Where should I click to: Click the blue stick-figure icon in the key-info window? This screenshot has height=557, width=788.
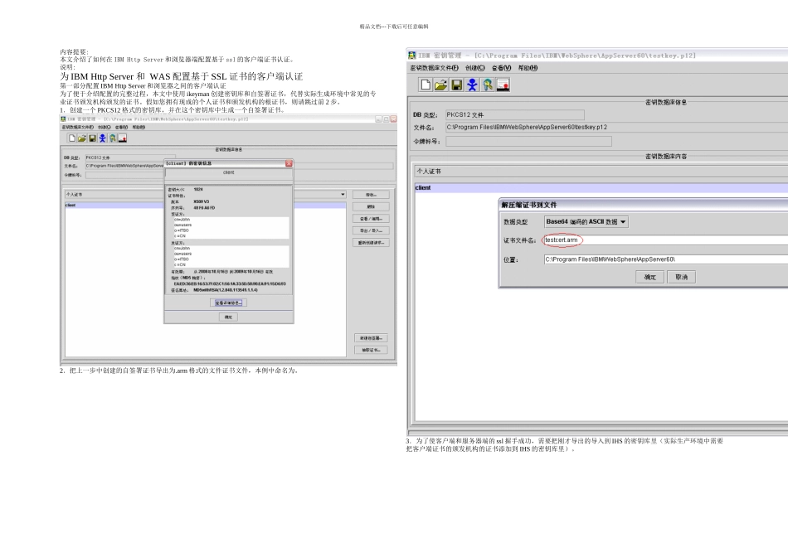coord(103,138)
